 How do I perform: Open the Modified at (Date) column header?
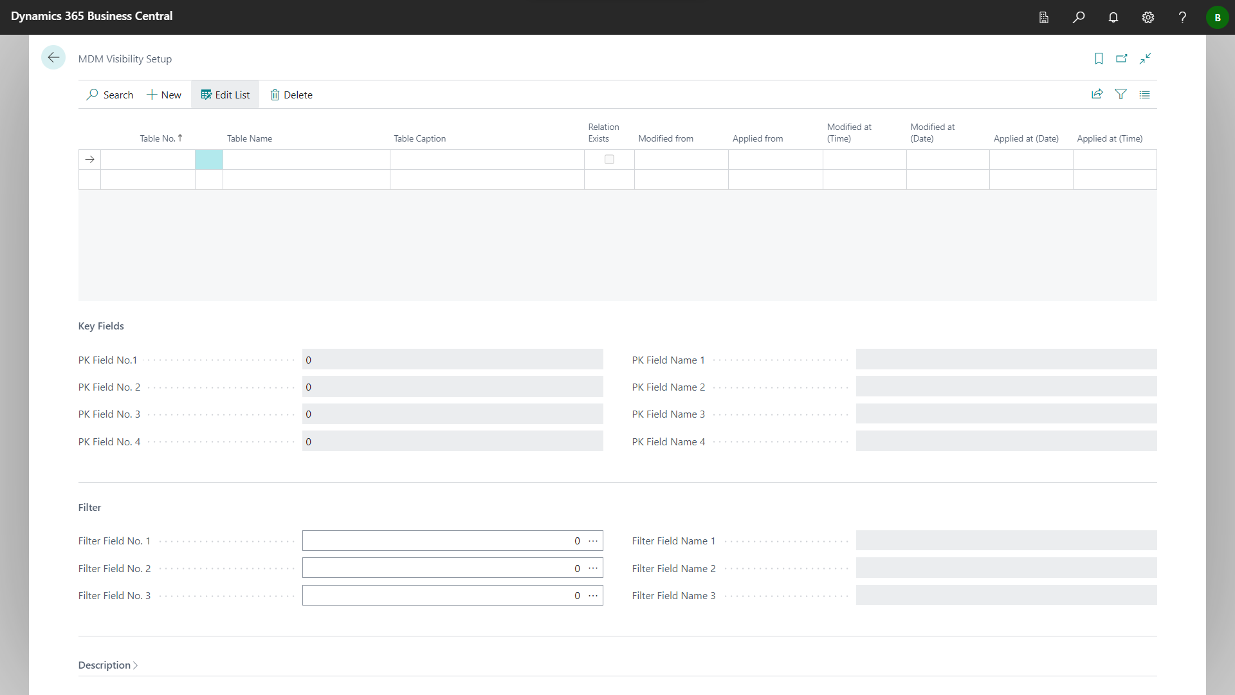933,133
